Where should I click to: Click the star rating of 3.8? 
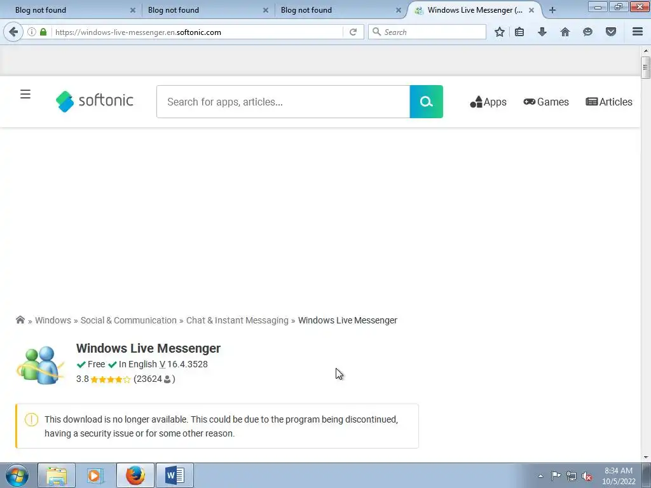click(111, 379)
